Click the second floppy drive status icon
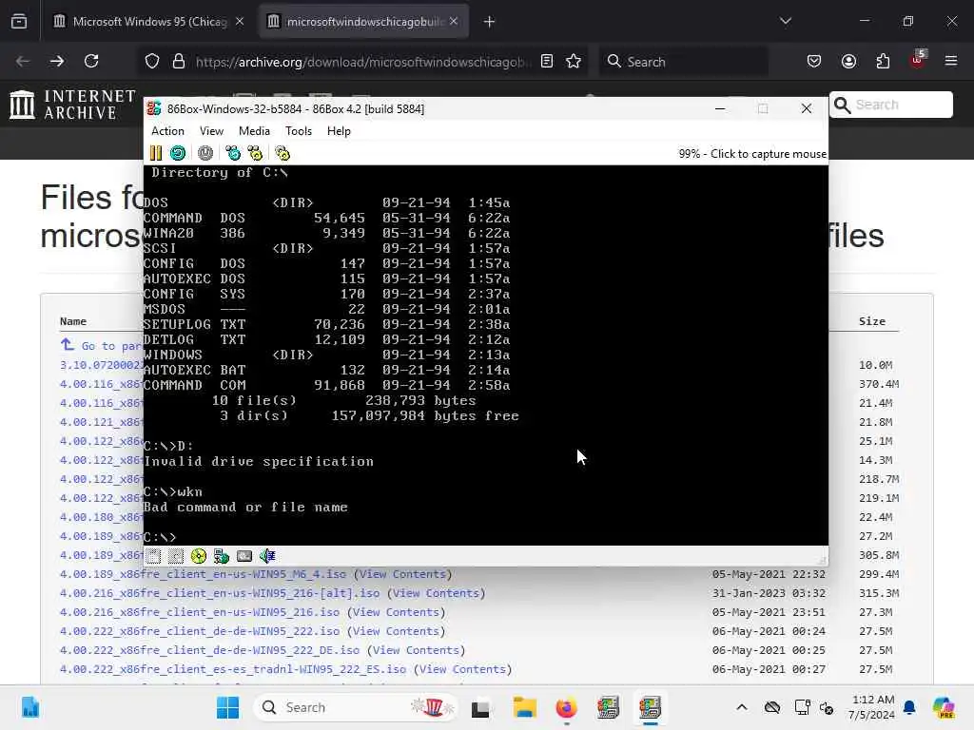The image size is (974, 730). click(x=176, y=556)
